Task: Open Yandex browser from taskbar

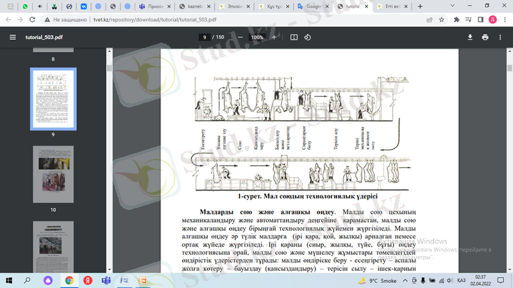Action: pyautogui.click(x=88, y=280)
